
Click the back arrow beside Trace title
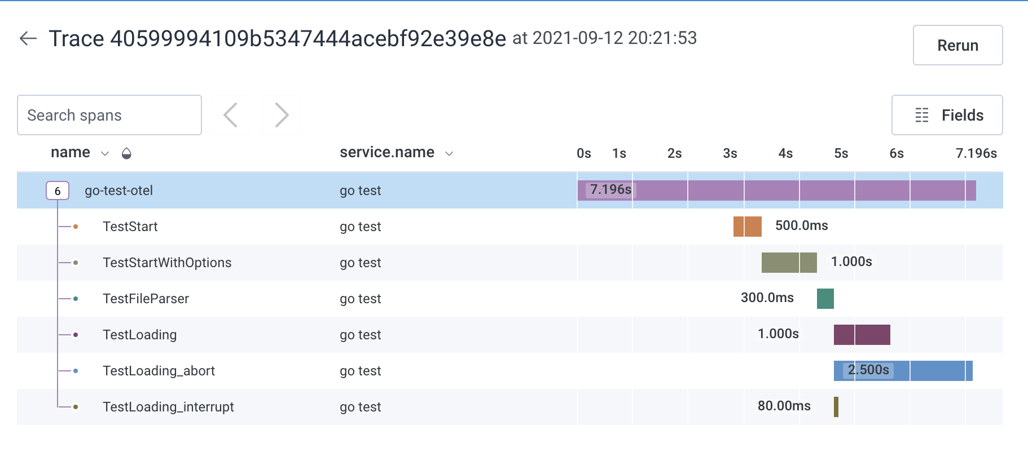pos(28,38)
